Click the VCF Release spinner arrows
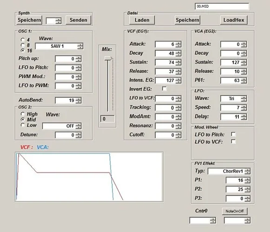 [178, 71]
